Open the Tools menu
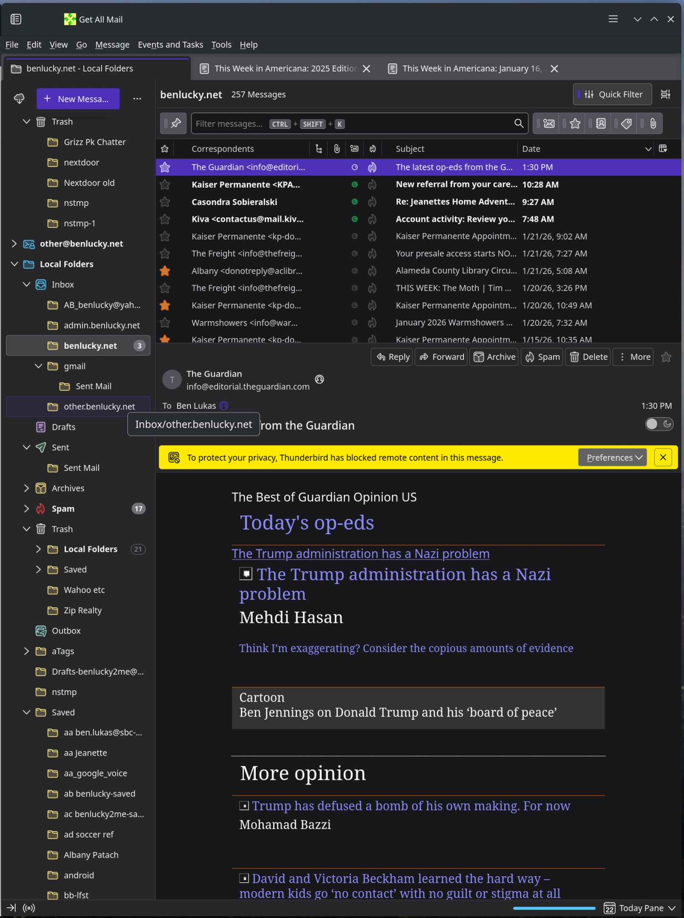 pos(221,45)
